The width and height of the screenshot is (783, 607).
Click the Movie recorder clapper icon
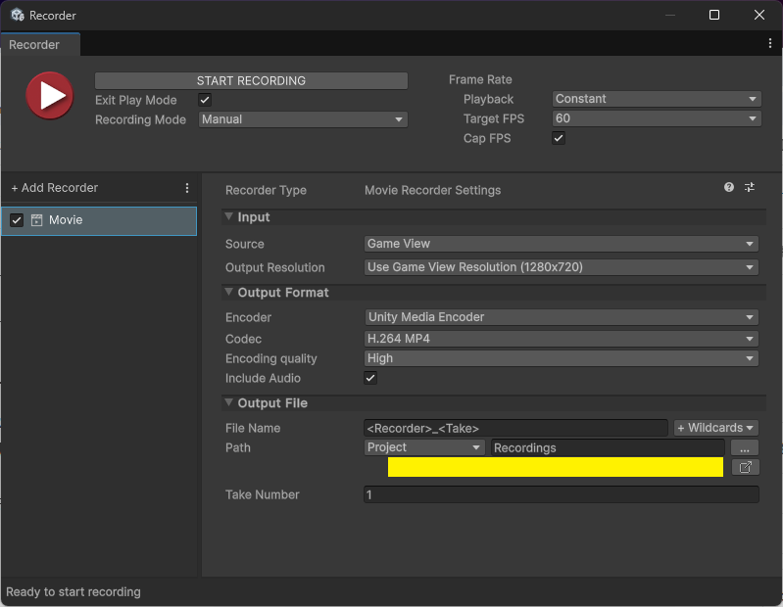coord(37,220)
